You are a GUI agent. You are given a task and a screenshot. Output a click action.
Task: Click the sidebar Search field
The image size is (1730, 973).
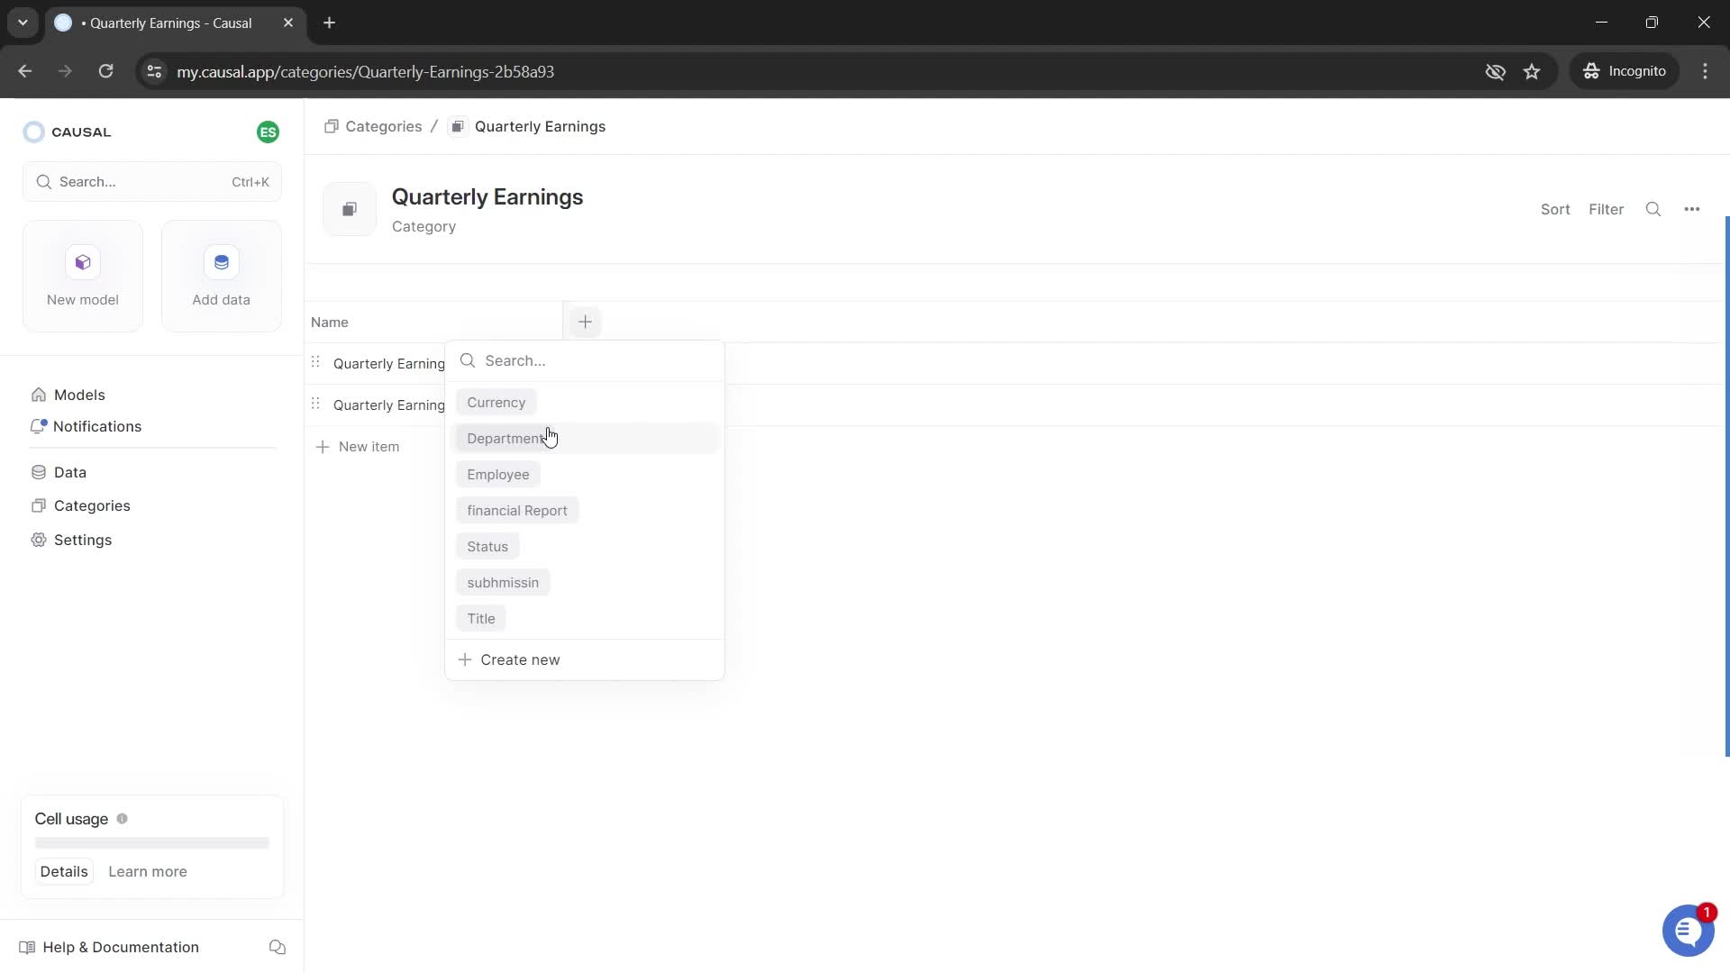pyautogui.click(x=152, y=182)
